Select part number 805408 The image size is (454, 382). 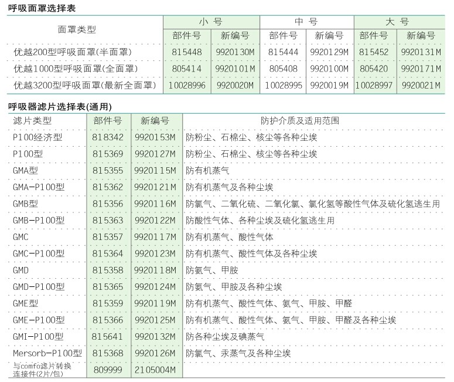(283, 69)
